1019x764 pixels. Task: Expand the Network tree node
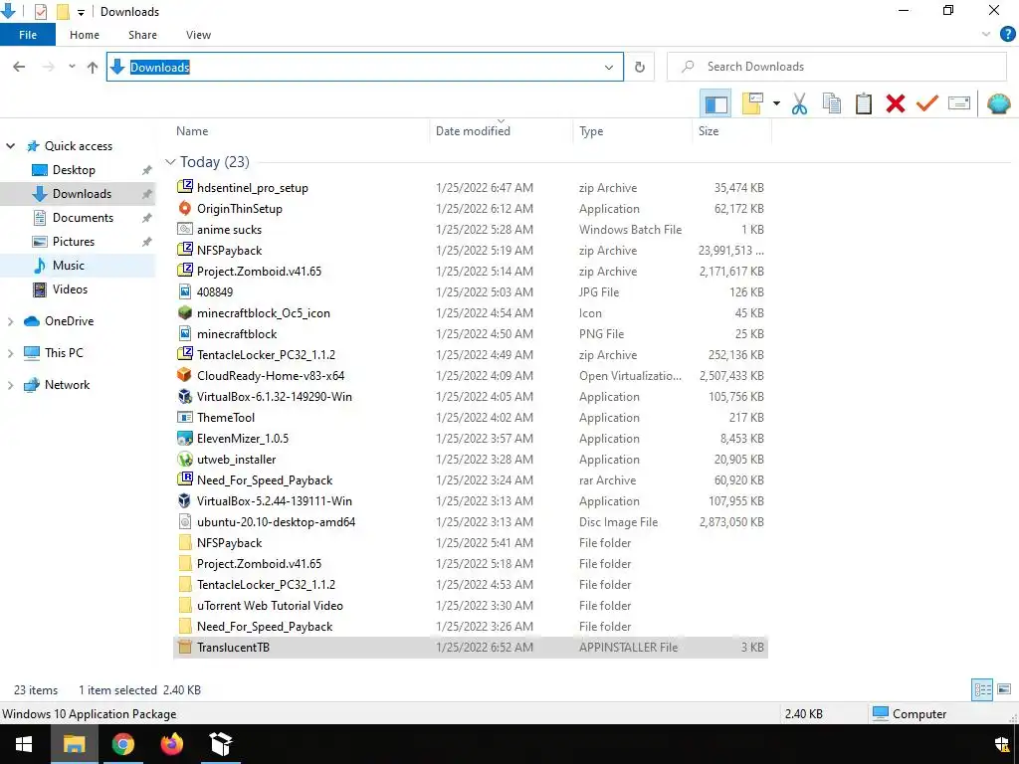(x=10, y=385)
